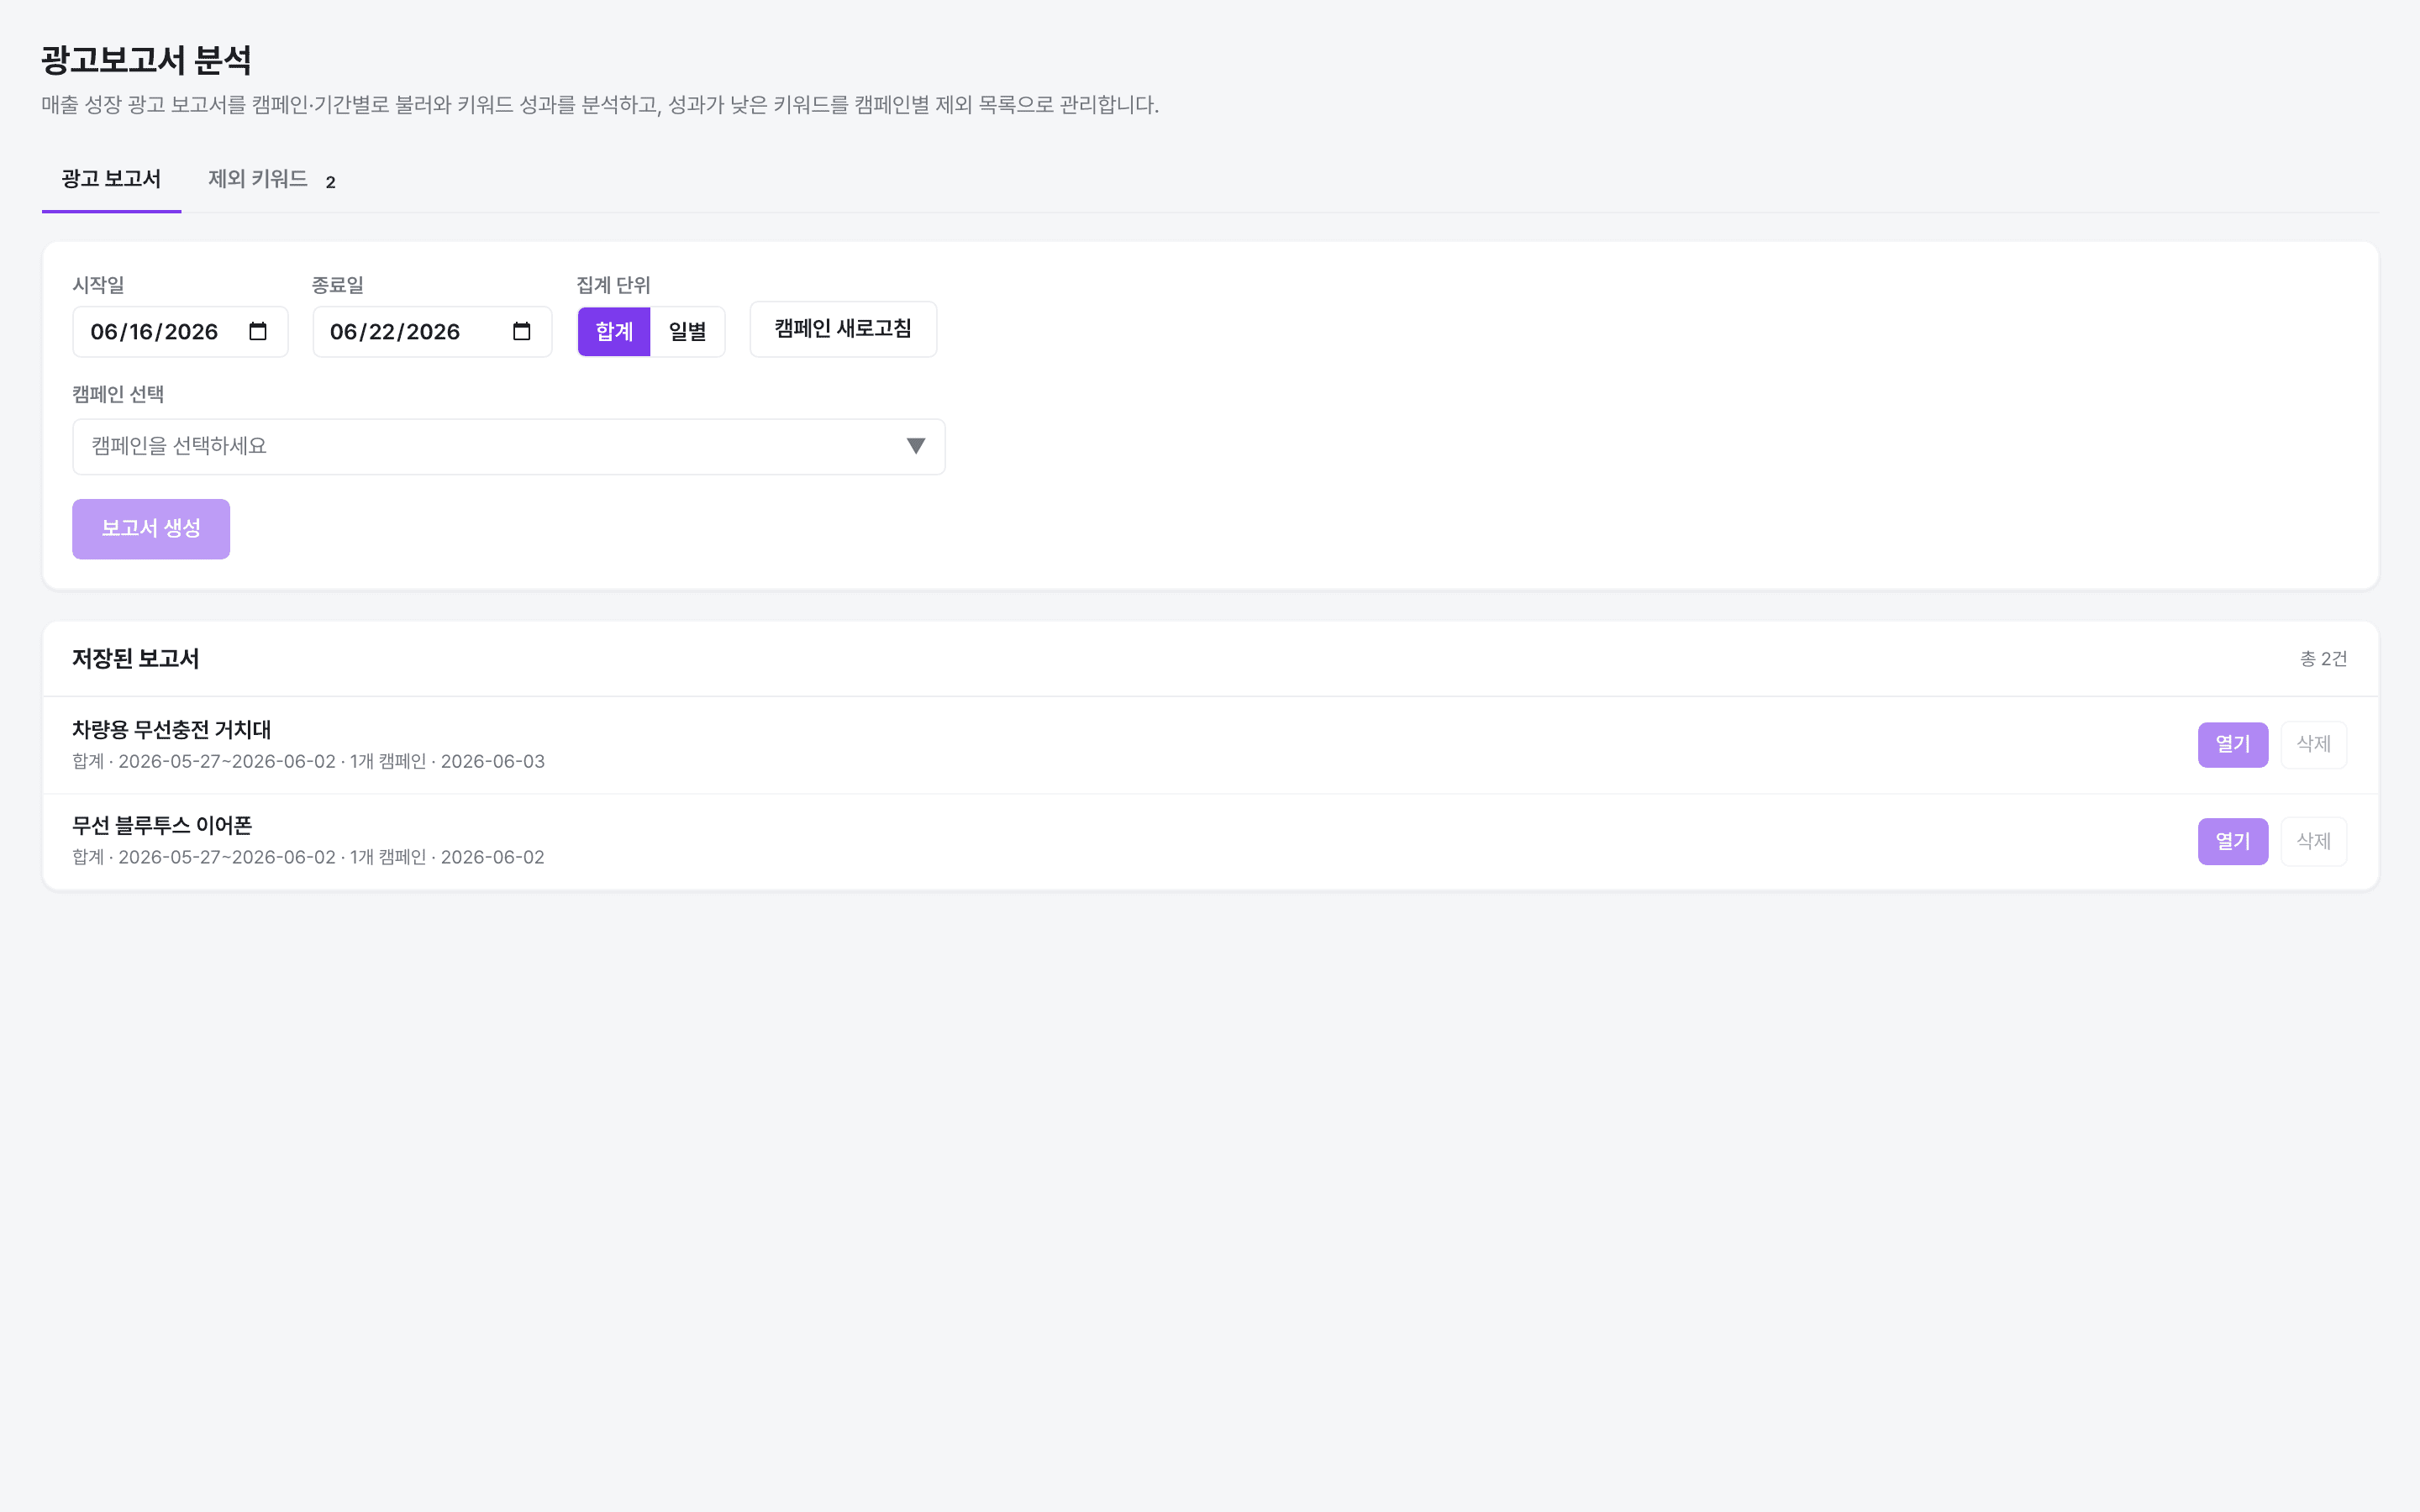The height and width of the screenshot is (1512, 2420).
Task: Click the 캠페인을 선택하세요 placeholder text
Action: click(x=179, y=446)
